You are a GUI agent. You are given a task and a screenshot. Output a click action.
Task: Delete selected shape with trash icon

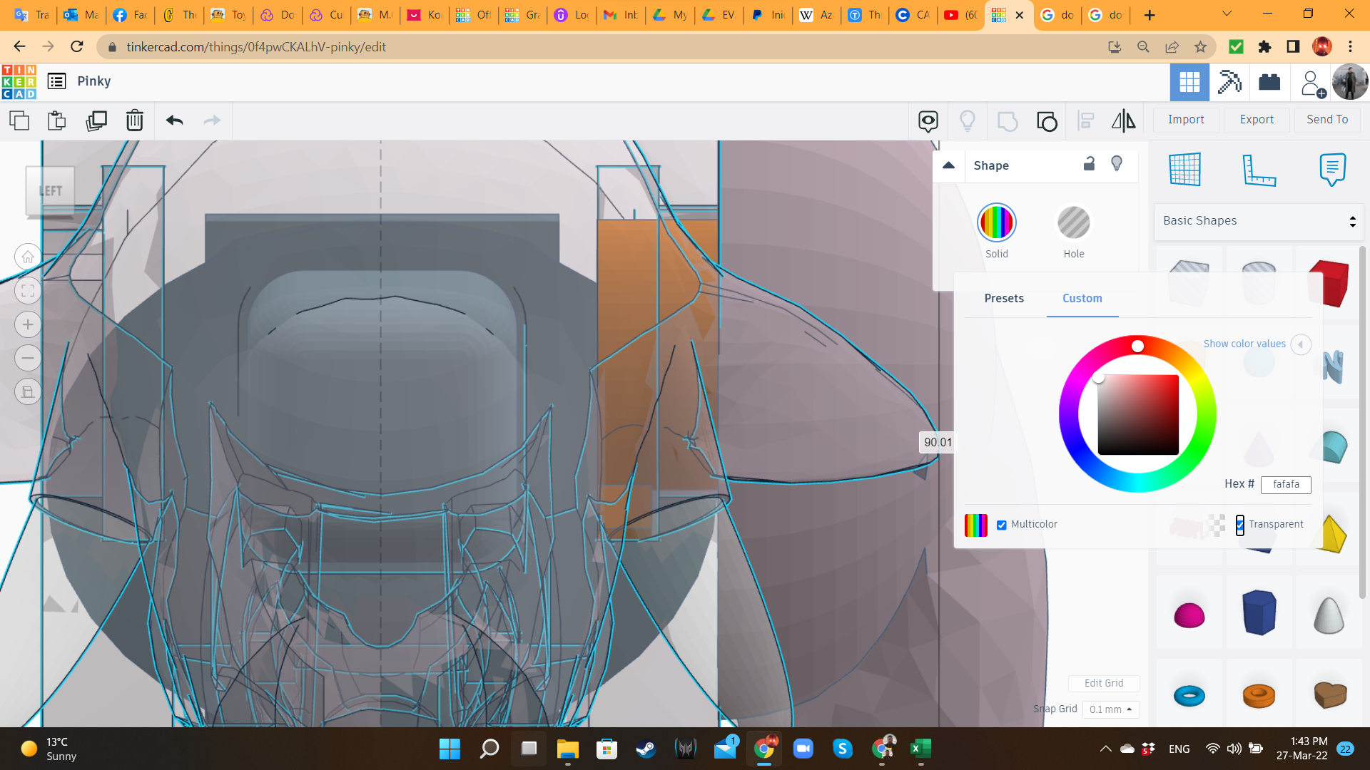click(x=134, y=120)
